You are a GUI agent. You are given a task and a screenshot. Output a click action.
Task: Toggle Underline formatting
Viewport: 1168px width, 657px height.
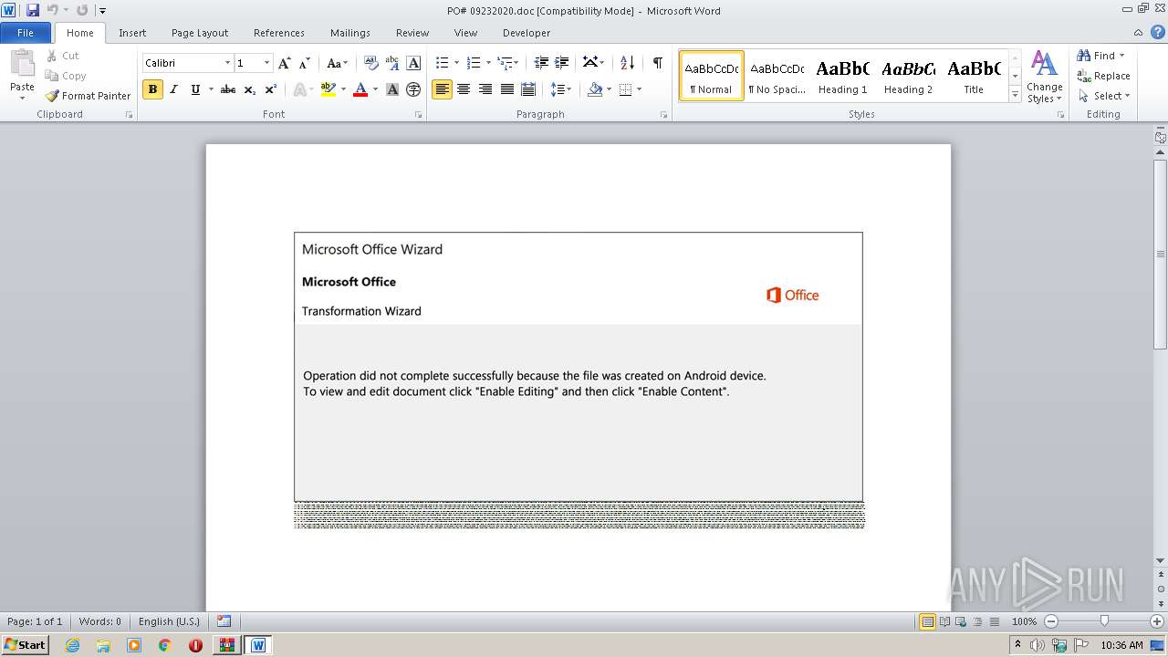(195, 89)
